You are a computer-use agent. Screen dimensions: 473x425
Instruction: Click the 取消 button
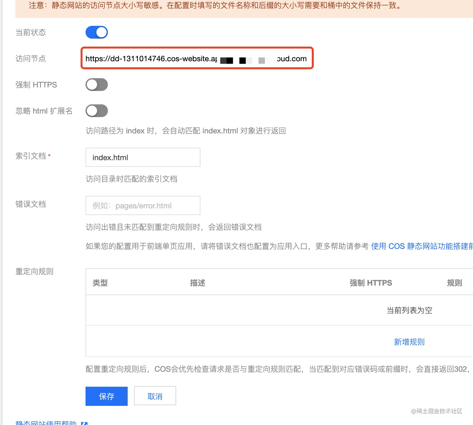[x=155, y=396]
